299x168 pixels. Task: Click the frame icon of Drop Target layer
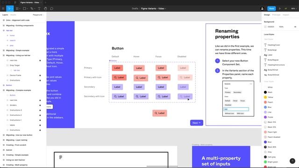coord(7,65)
